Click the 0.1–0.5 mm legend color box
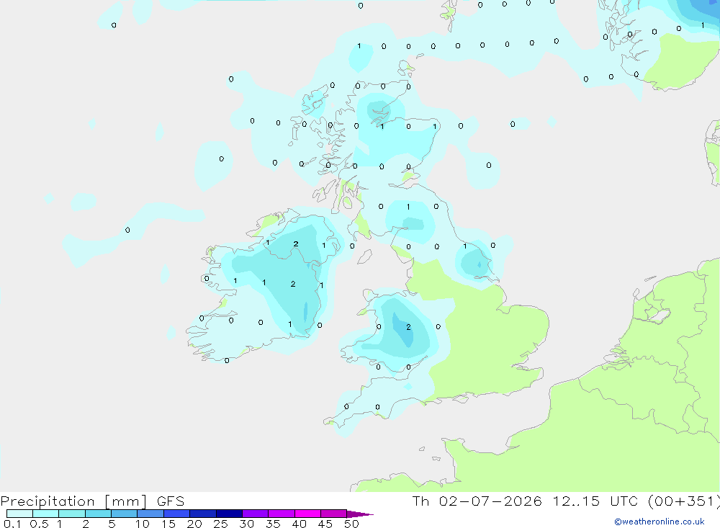This screenshot has width=720, height=528. point(19,514)
